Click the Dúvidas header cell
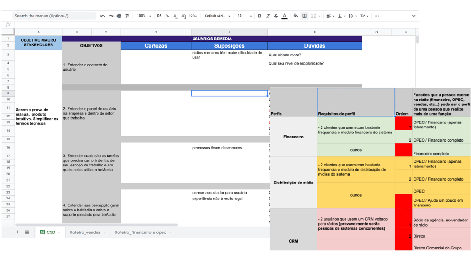The width and height of the screenshot is (471, 260). (x=315, y=46)
